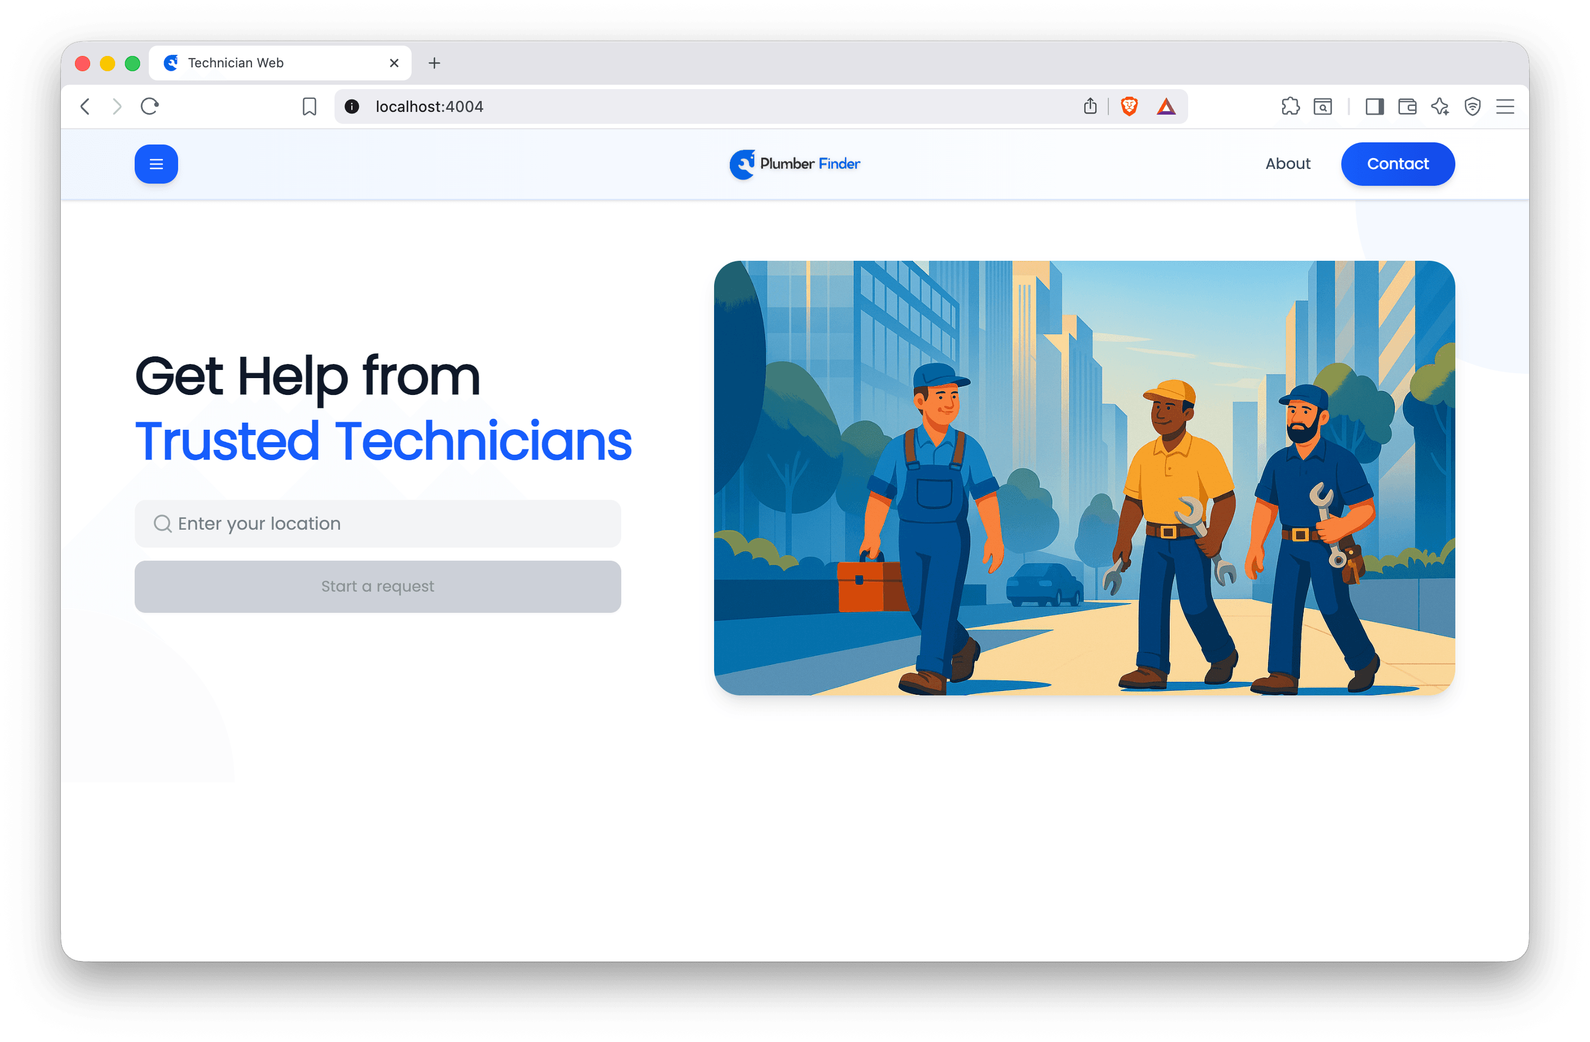This screenshot has width=1590, height=1042.
Task: Toggle the VPN shield icon
Action: tap(1472, 106)
